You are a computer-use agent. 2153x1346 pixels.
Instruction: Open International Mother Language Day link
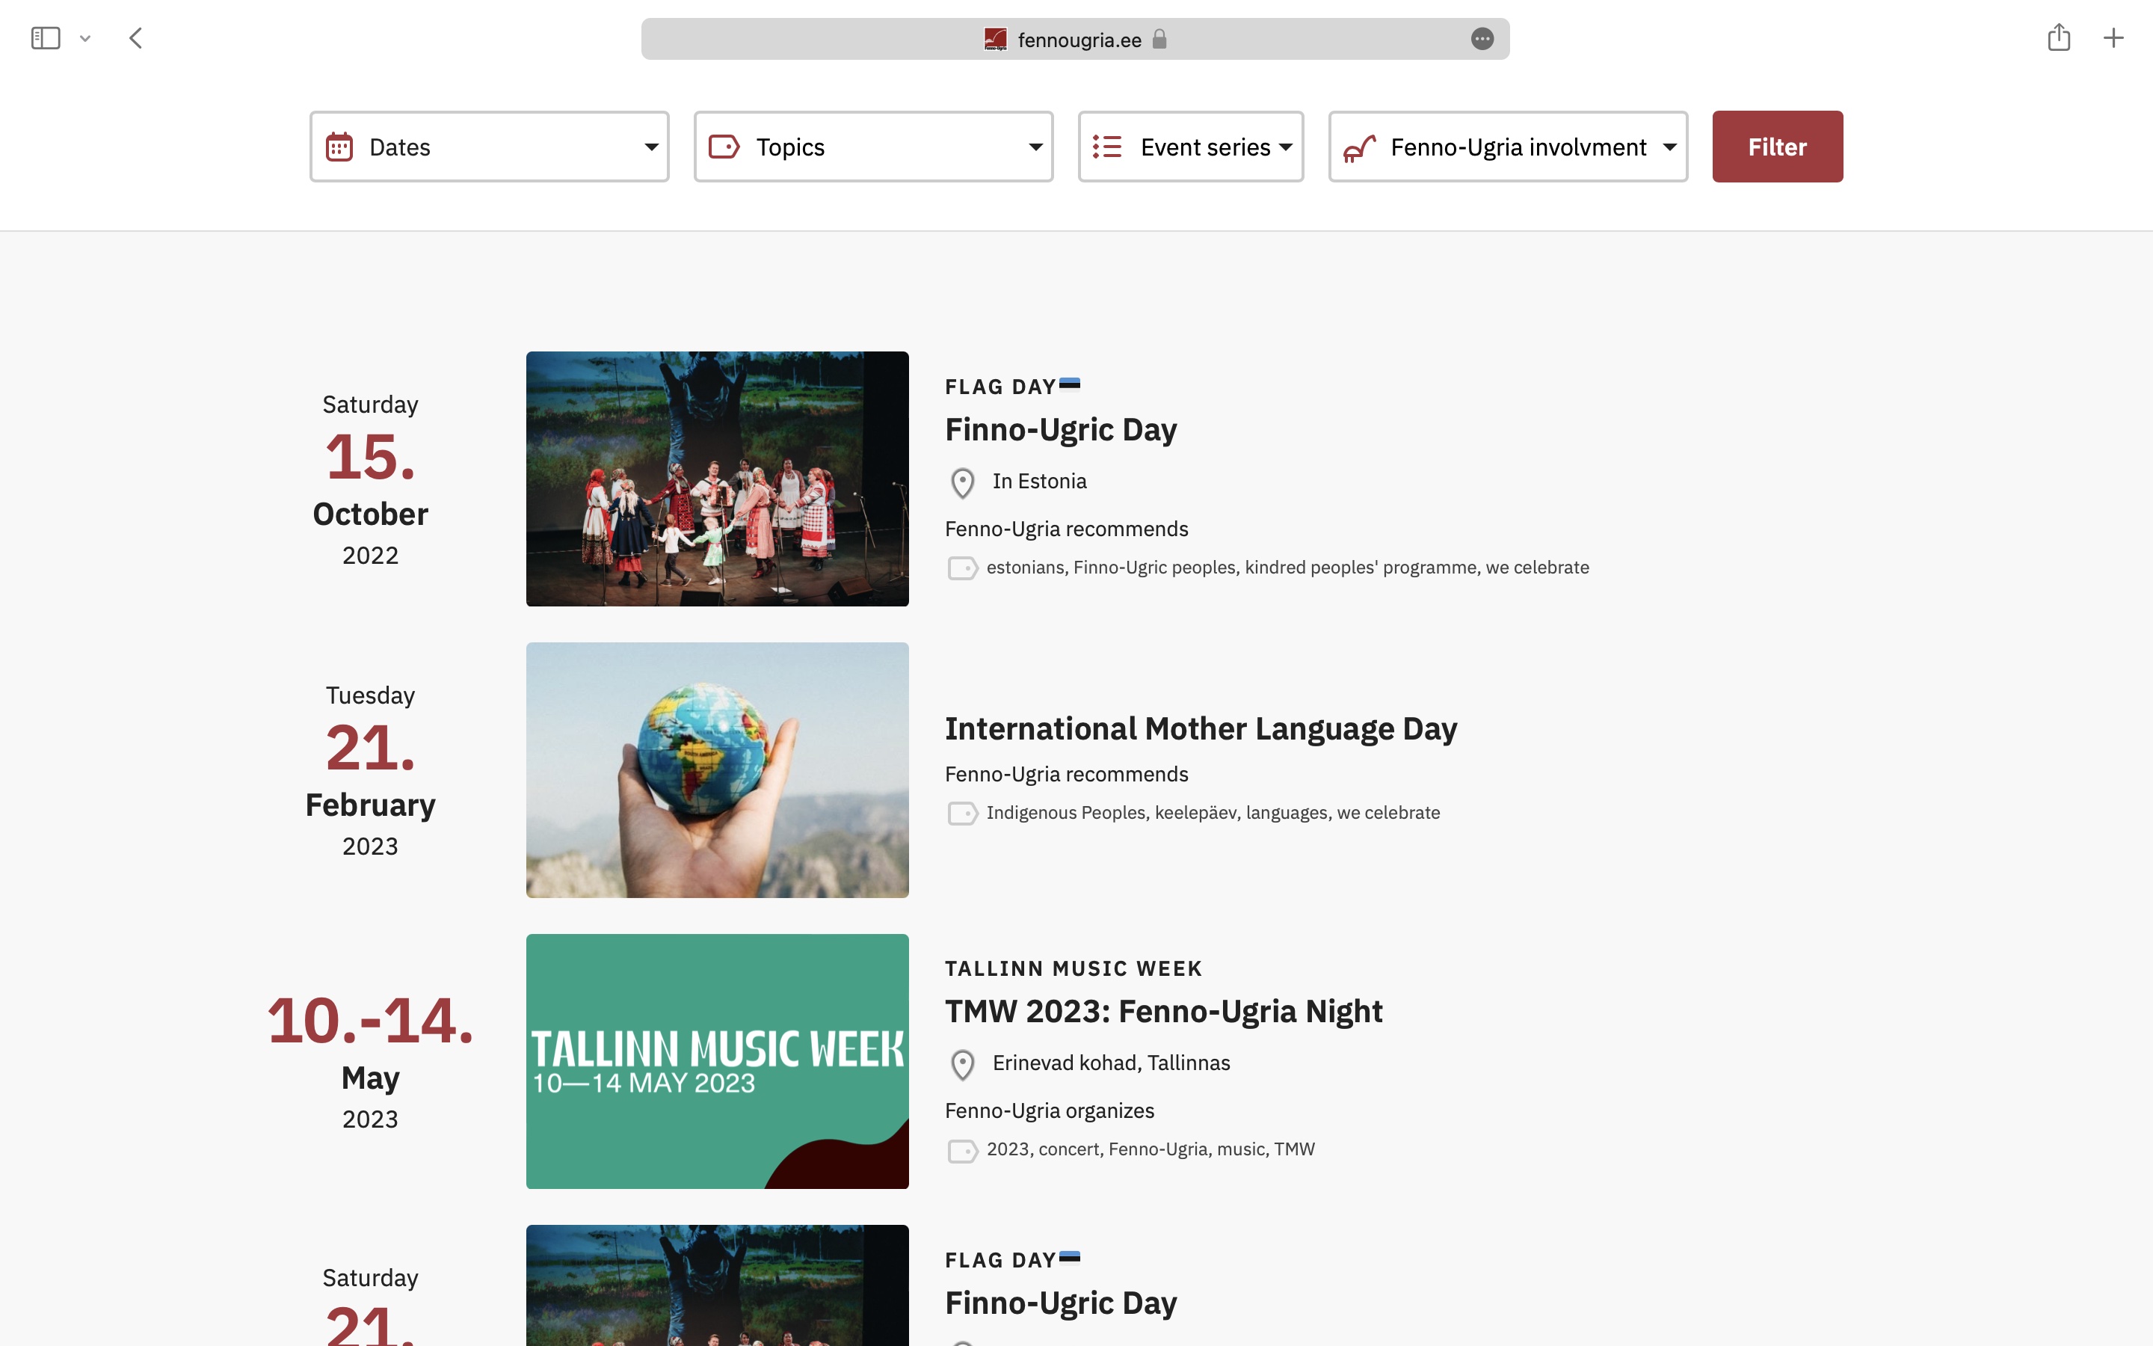[1201, 729]
